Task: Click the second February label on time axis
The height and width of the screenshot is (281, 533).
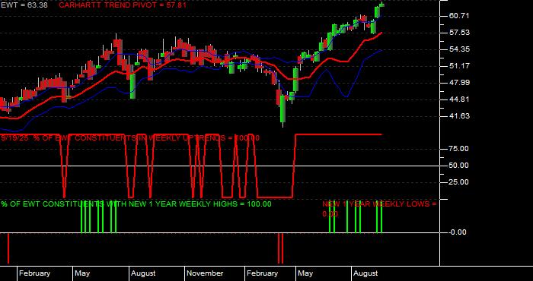Action: (263, 273)
